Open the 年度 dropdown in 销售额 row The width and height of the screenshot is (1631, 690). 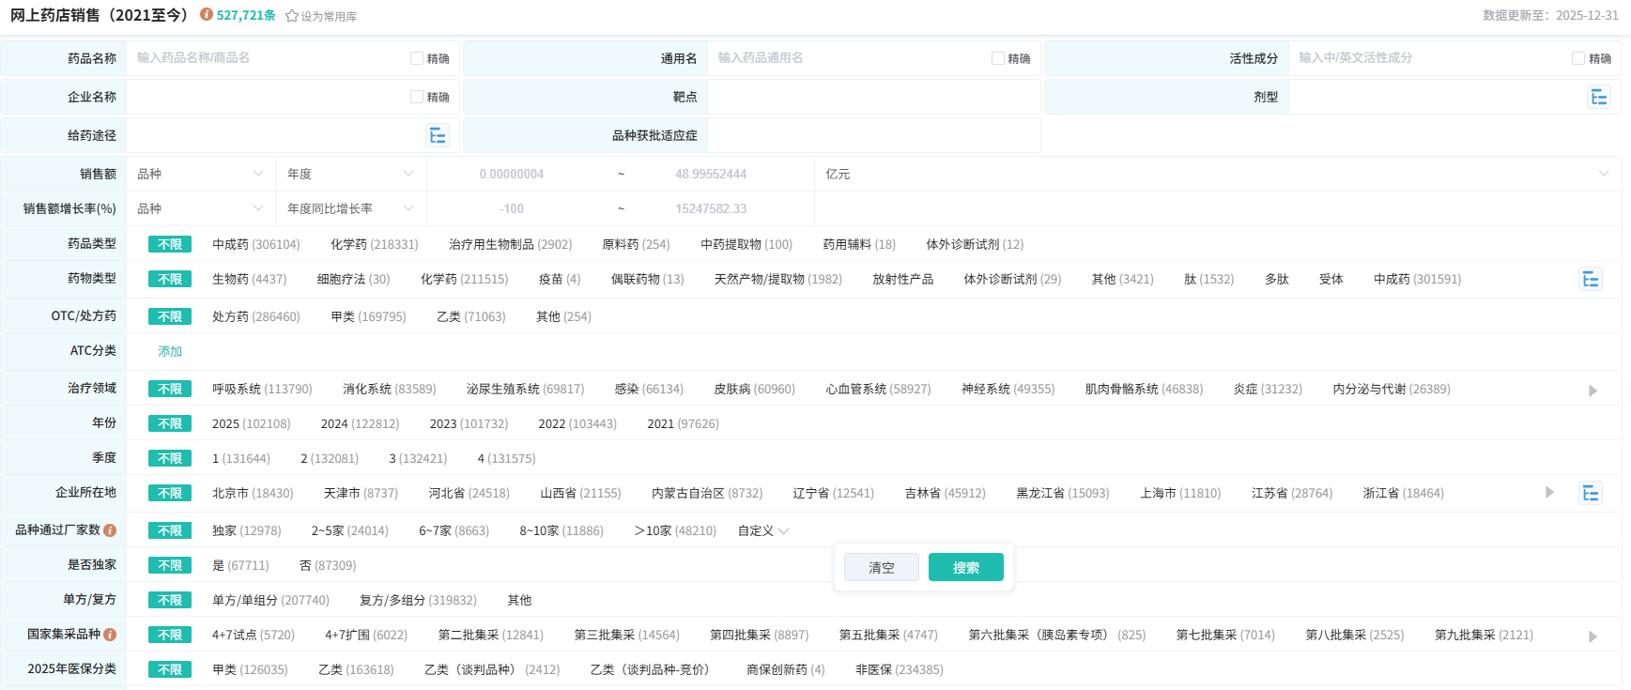pyautogui.click(x=350, y=174)
